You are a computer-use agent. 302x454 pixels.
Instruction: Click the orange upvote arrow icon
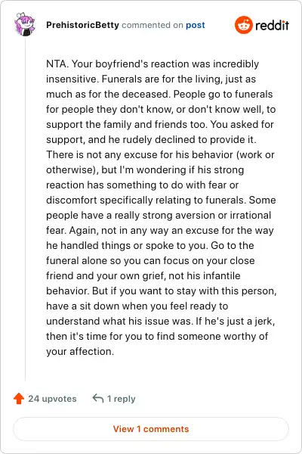coord(19,399)
